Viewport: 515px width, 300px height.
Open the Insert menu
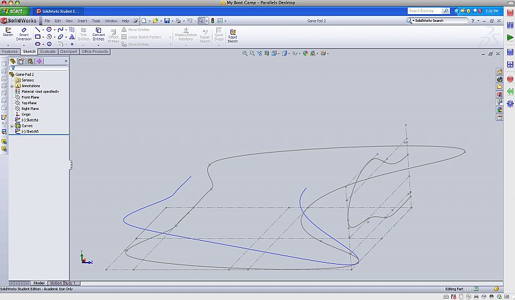click(82, 21)
